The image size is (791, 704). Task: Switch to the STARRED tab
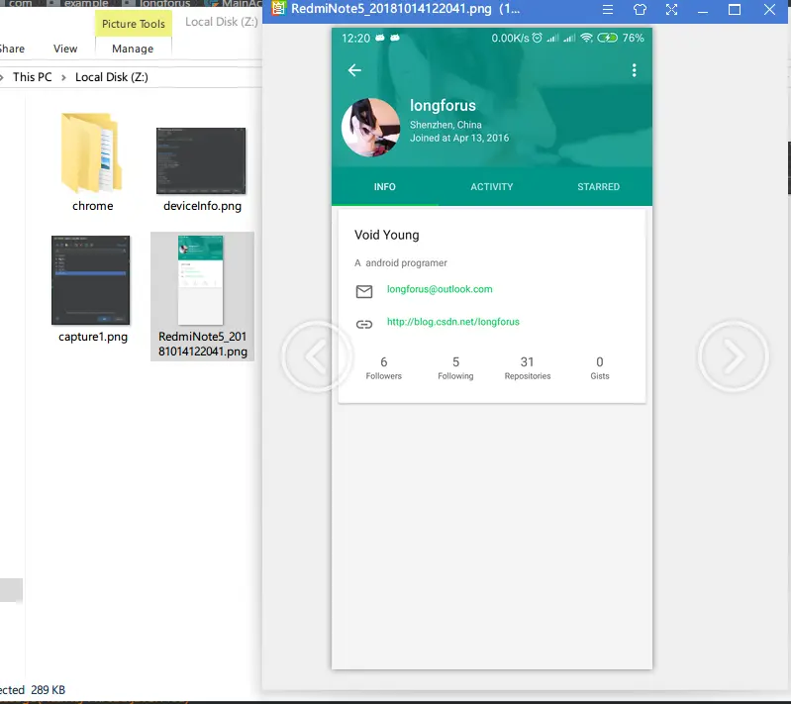pos(598,187)
